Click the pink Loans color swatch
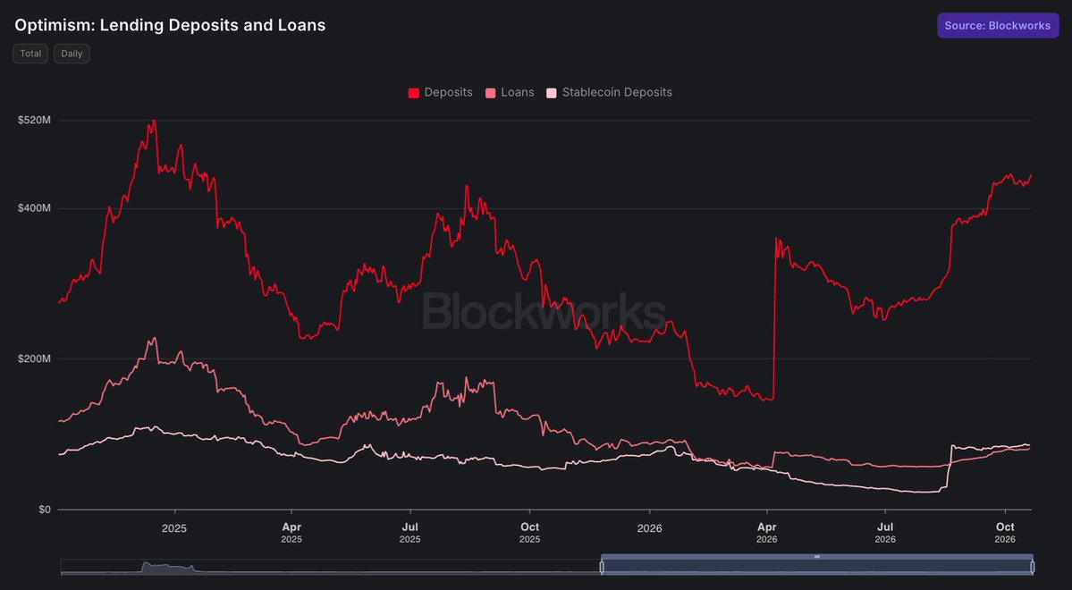1072x590 pixels. (490, 93)
